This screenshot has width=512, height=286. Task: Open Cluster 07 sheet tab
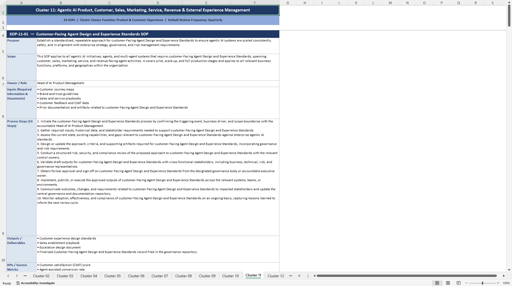(x=160, y=276)
